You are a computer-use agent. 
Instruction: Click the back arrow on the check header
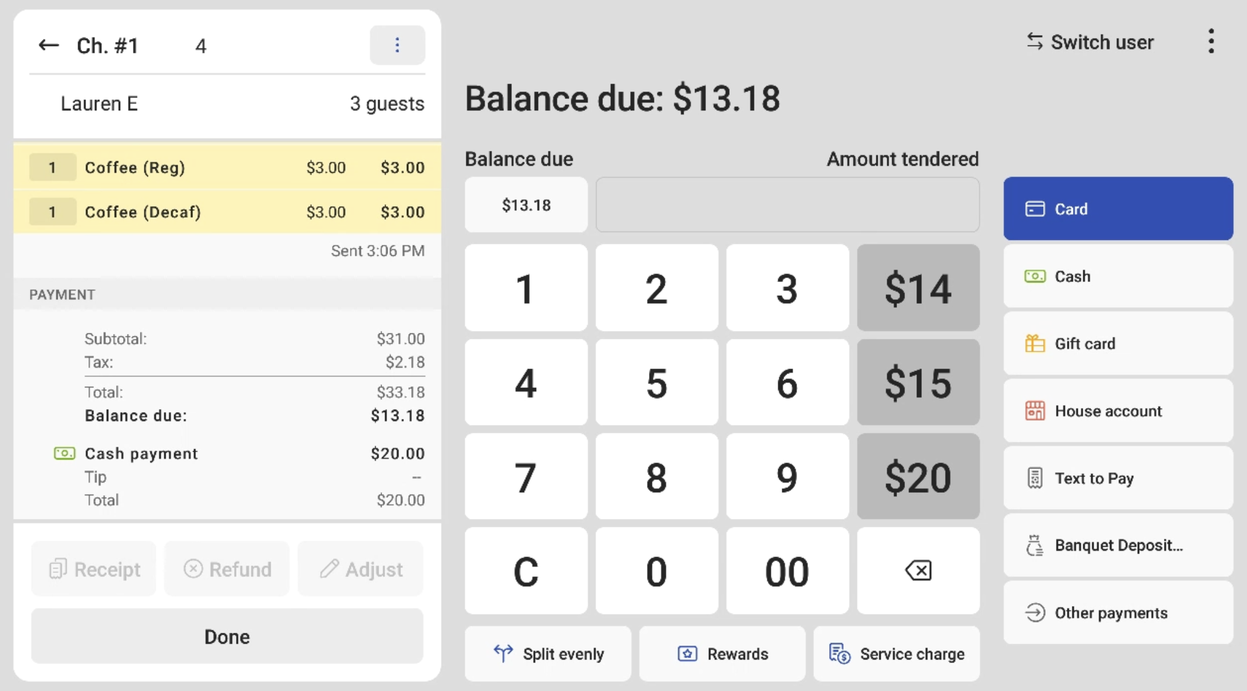pos(49,44)
